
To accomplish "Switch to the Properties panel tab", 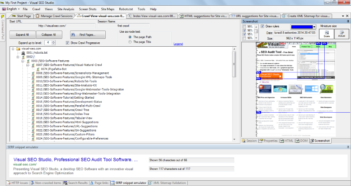I will click(268, 141).
